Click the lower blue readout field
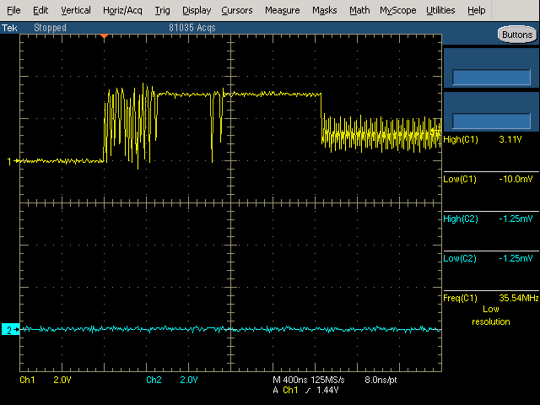540x405 pixels. click(x=491, y=121)
